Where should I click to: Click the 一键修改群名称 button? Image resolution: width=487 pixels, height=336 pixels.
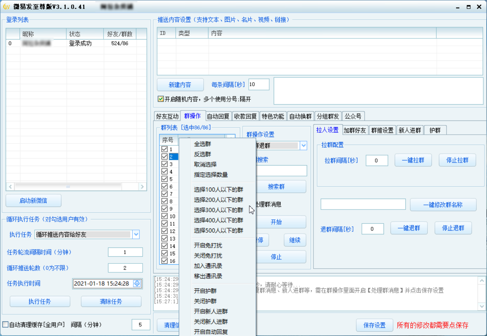point(443,205)
